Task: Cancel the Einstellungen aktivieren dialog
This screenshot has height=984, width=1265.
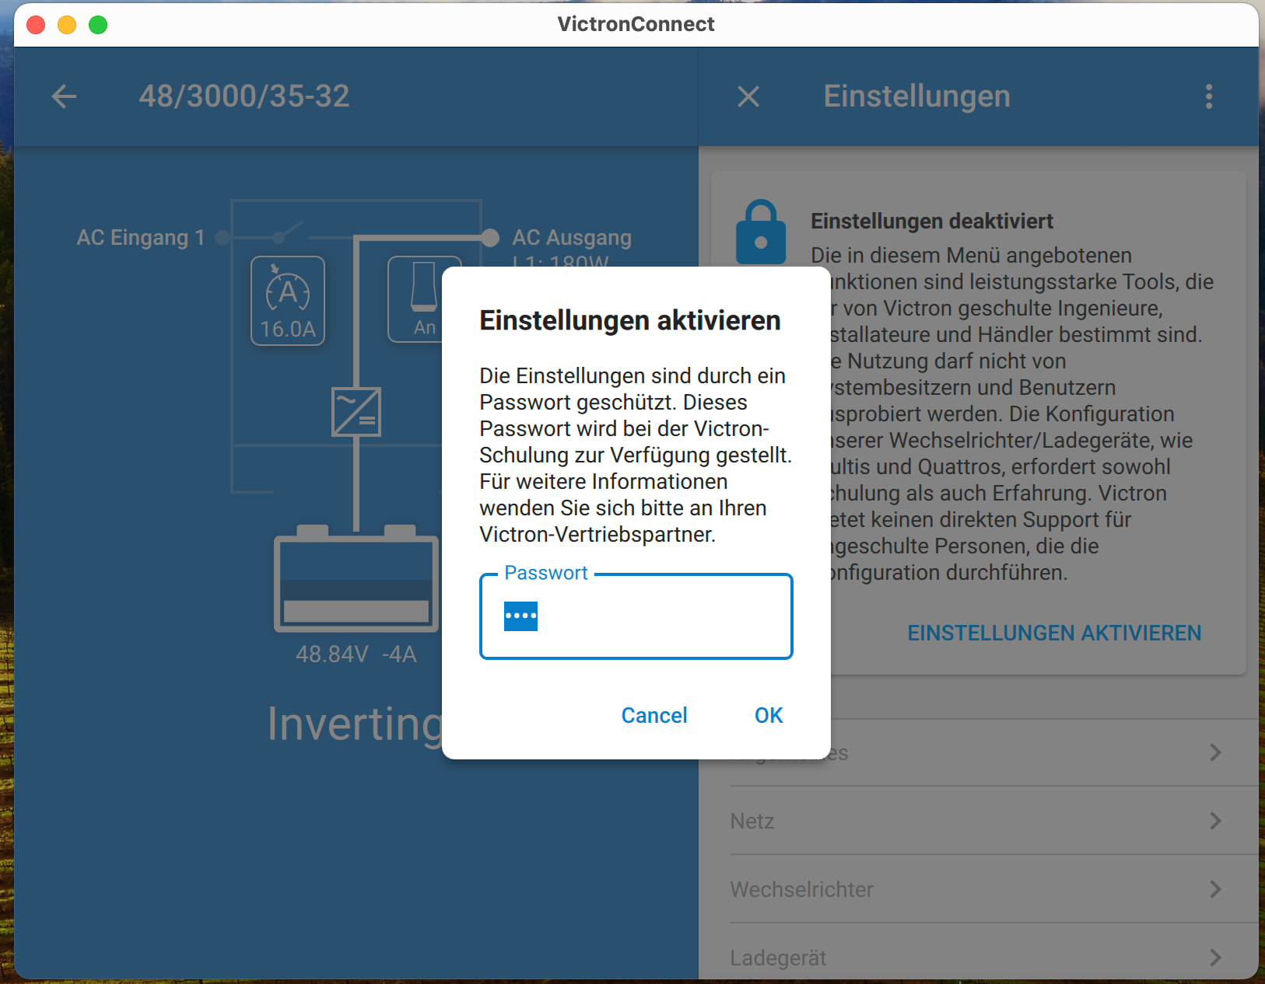Action: [654, 715]
